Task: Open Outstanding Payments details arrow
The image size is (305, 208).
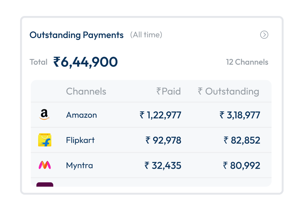Action: (x=264, y=35)
